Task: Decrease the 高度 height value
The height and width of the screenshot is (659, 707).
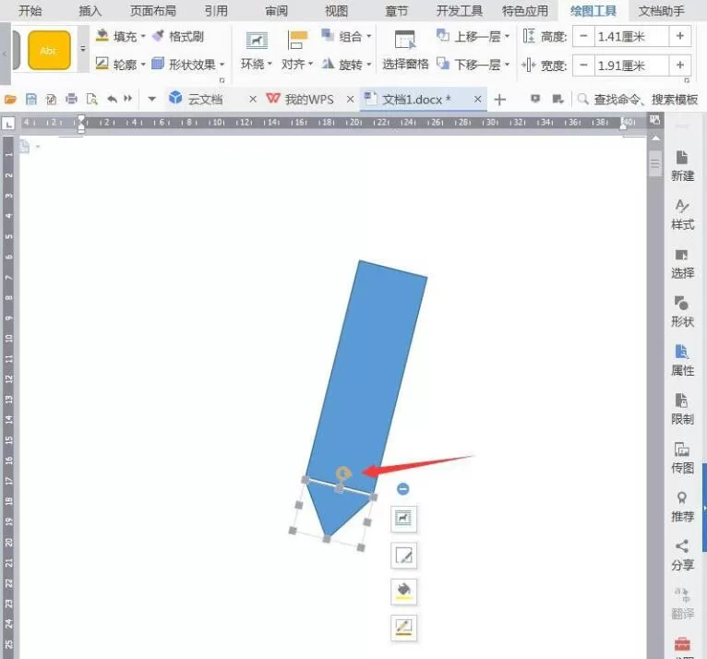Action: 583,36
